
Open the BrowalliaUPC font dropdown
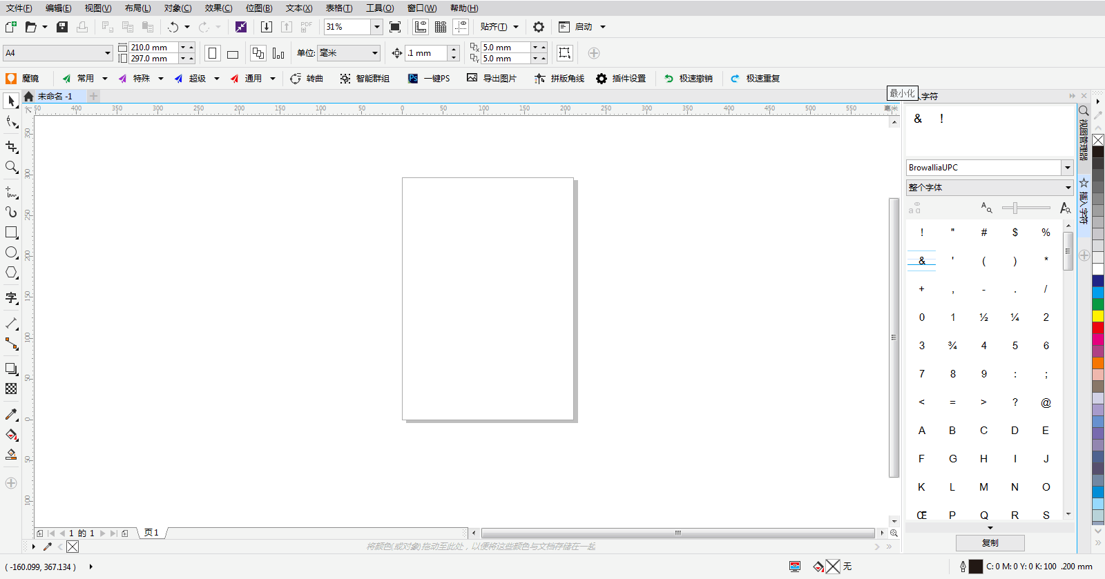pyautogui.click(x=1067, y=168)
